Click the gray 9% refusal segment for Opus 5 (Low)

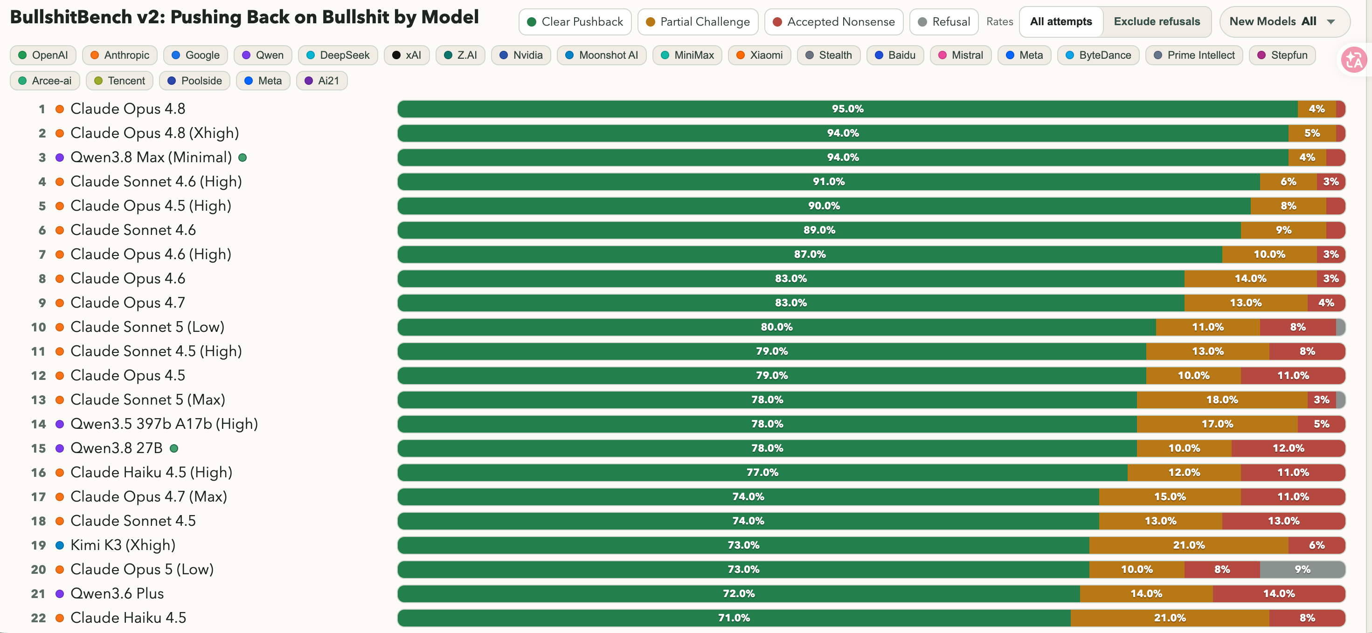point(1302,570)
